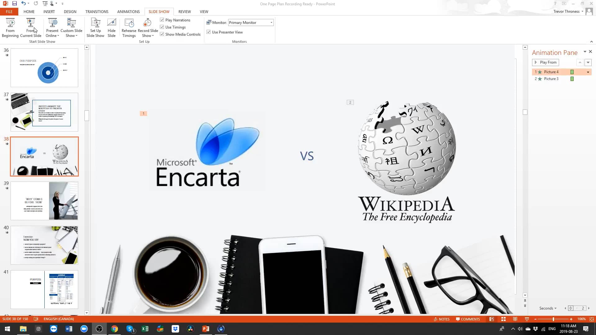Open the Monitor dropdown
The image size is (596, 335).
tap(271, 22)
